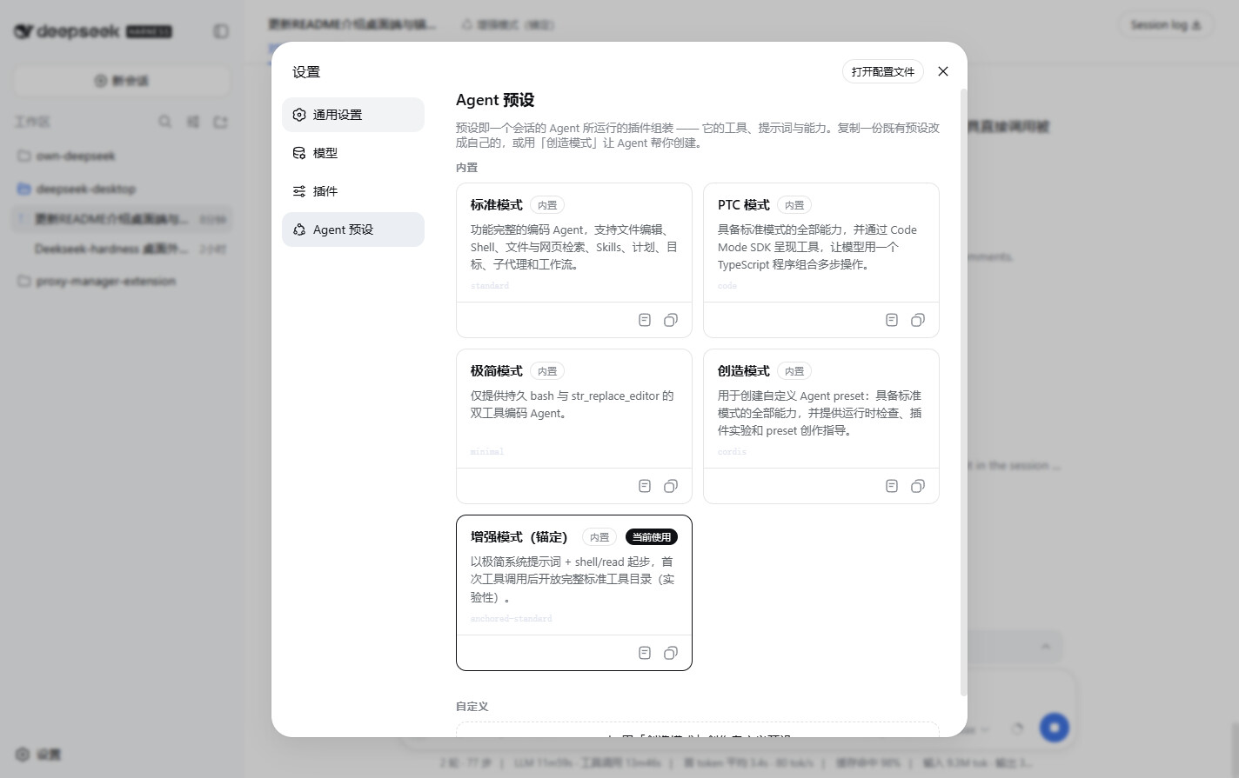Image resolution: width=1239 pixels, height=778 pixels.
Task: Start a new conversation in background sidebar
Action: 122,81
